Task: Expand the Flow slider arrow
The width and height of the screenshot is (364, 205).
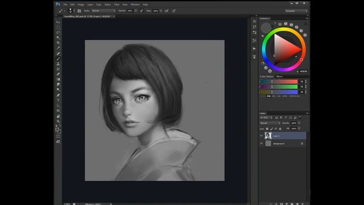Action: click(x=161, y=11)
